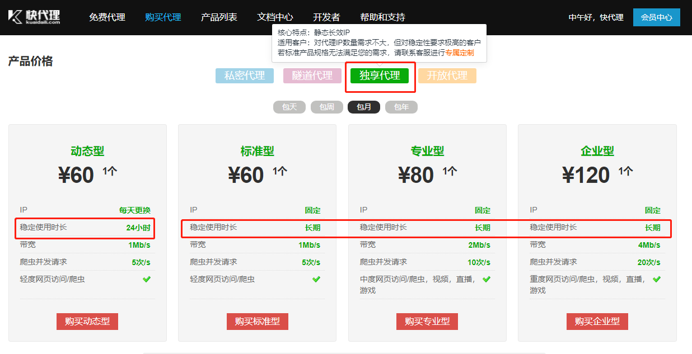Follow the 专属定制 link in tooltip
Image resolution: width=692 pixels, height=354 pixels.
tap(460, 53)
